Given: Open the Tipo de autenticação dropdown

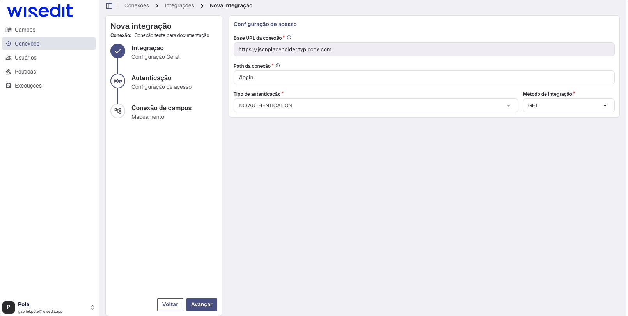Looking at the screenshot, I should [x=376, y=105].
